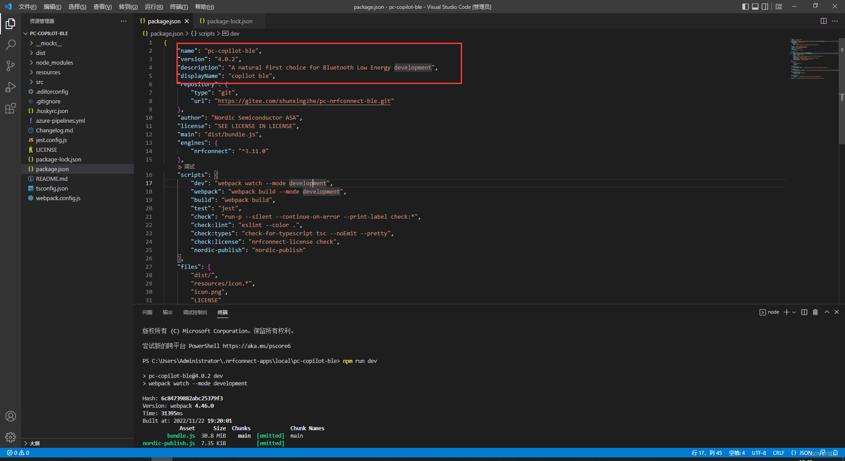
Task: Open the Search view in the activity bar
Action: [11, 45]
